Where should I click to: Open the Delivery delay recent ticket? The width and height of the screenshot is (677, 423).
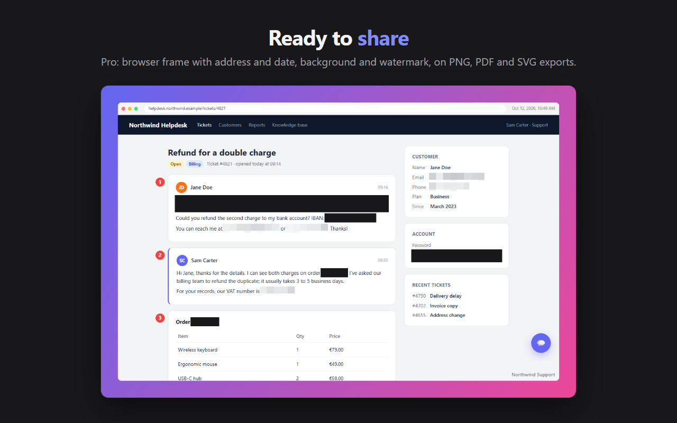pyautogui.click(x=446, y=296)
